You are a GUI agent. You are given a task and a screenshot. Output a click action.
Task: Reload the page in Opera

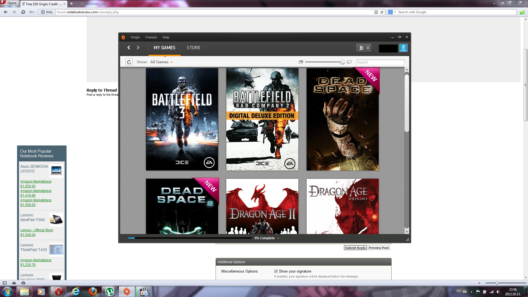[23, 12]
